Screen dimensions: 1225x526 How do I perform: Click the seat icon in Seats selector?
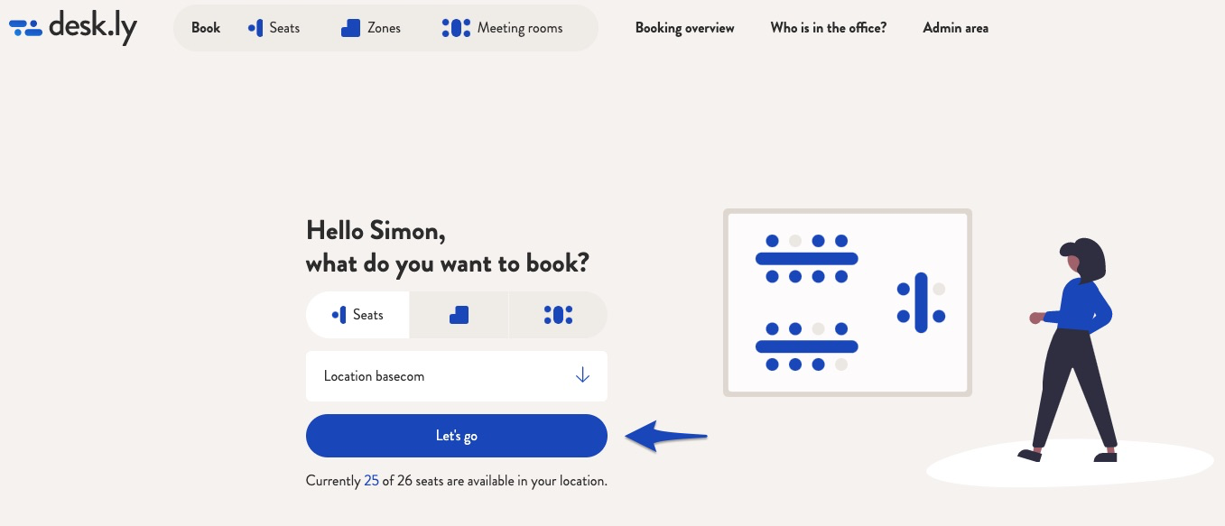(x=339, y=315)
